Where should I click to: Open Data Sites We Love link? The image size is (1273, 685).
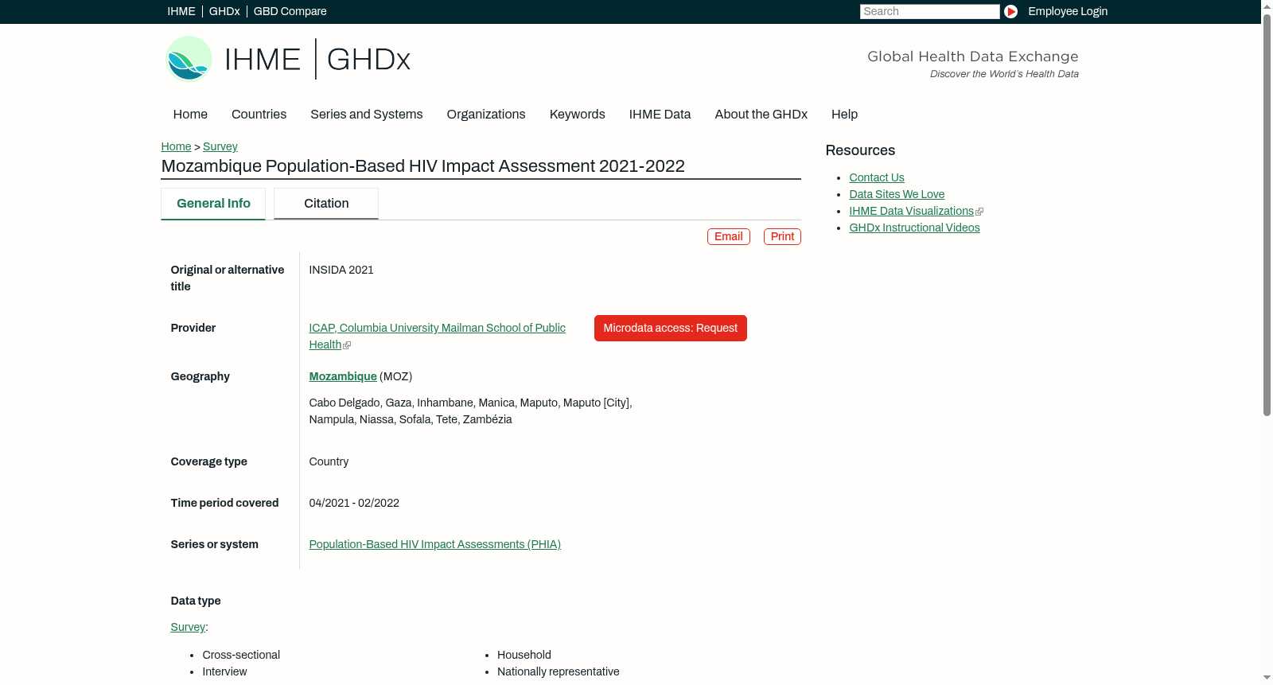[x=897, y=194]
